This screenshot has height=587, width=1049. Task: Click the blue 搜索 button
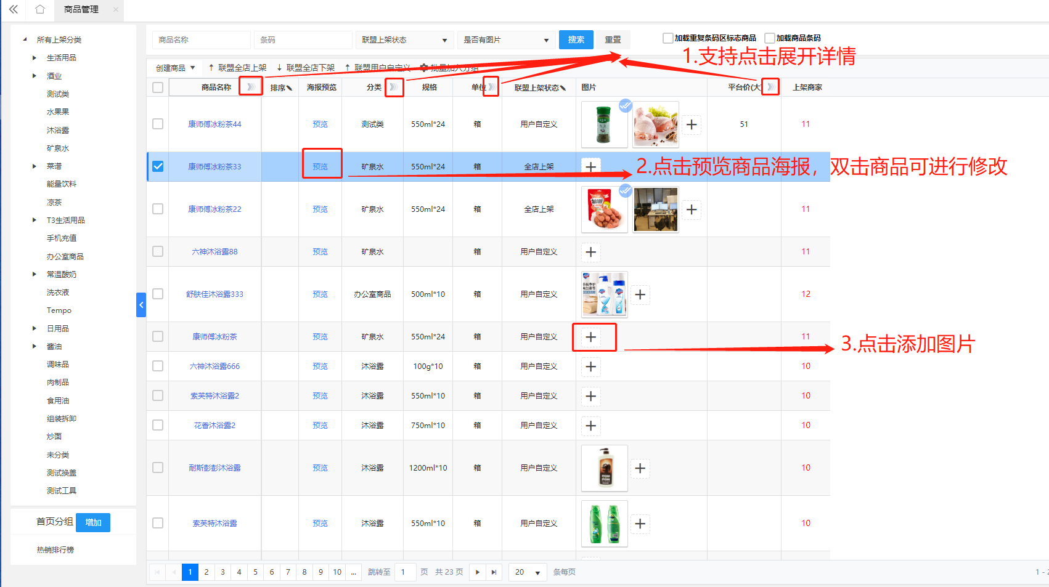[576, 39]
